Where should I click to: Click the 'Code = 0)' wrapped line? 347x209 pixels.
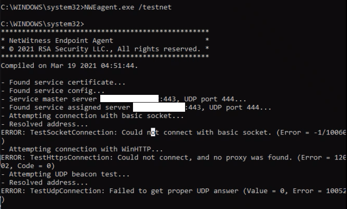(27, 166)
